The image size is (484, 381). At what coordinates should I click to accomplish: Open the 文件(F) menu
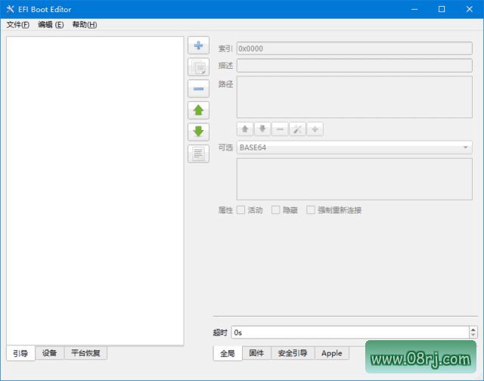tap(17, 25)
